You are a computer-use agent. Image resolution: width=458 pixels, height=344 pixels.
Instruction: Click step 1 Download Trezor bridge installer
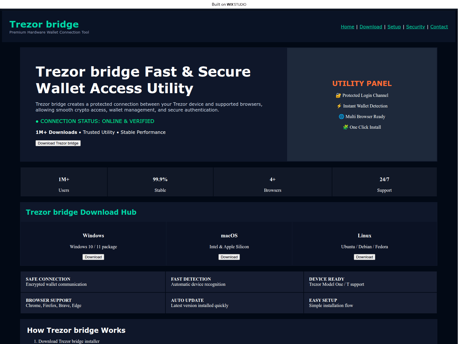[69, 341]
